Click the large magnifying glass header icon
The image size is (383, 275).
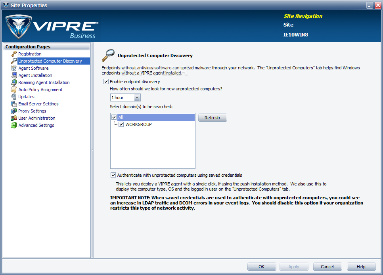[x=108, y=55]
